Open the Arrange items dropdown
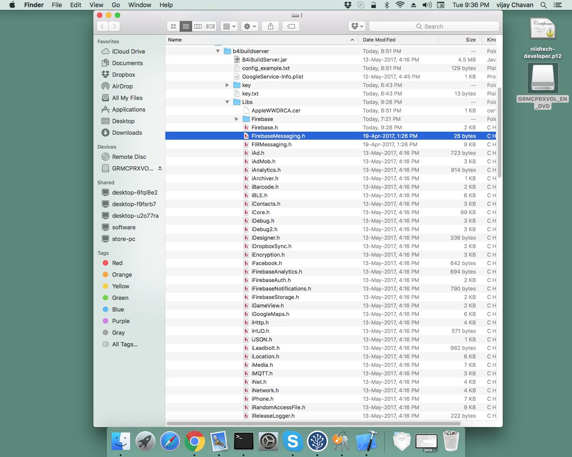 [x=229, y=26]
